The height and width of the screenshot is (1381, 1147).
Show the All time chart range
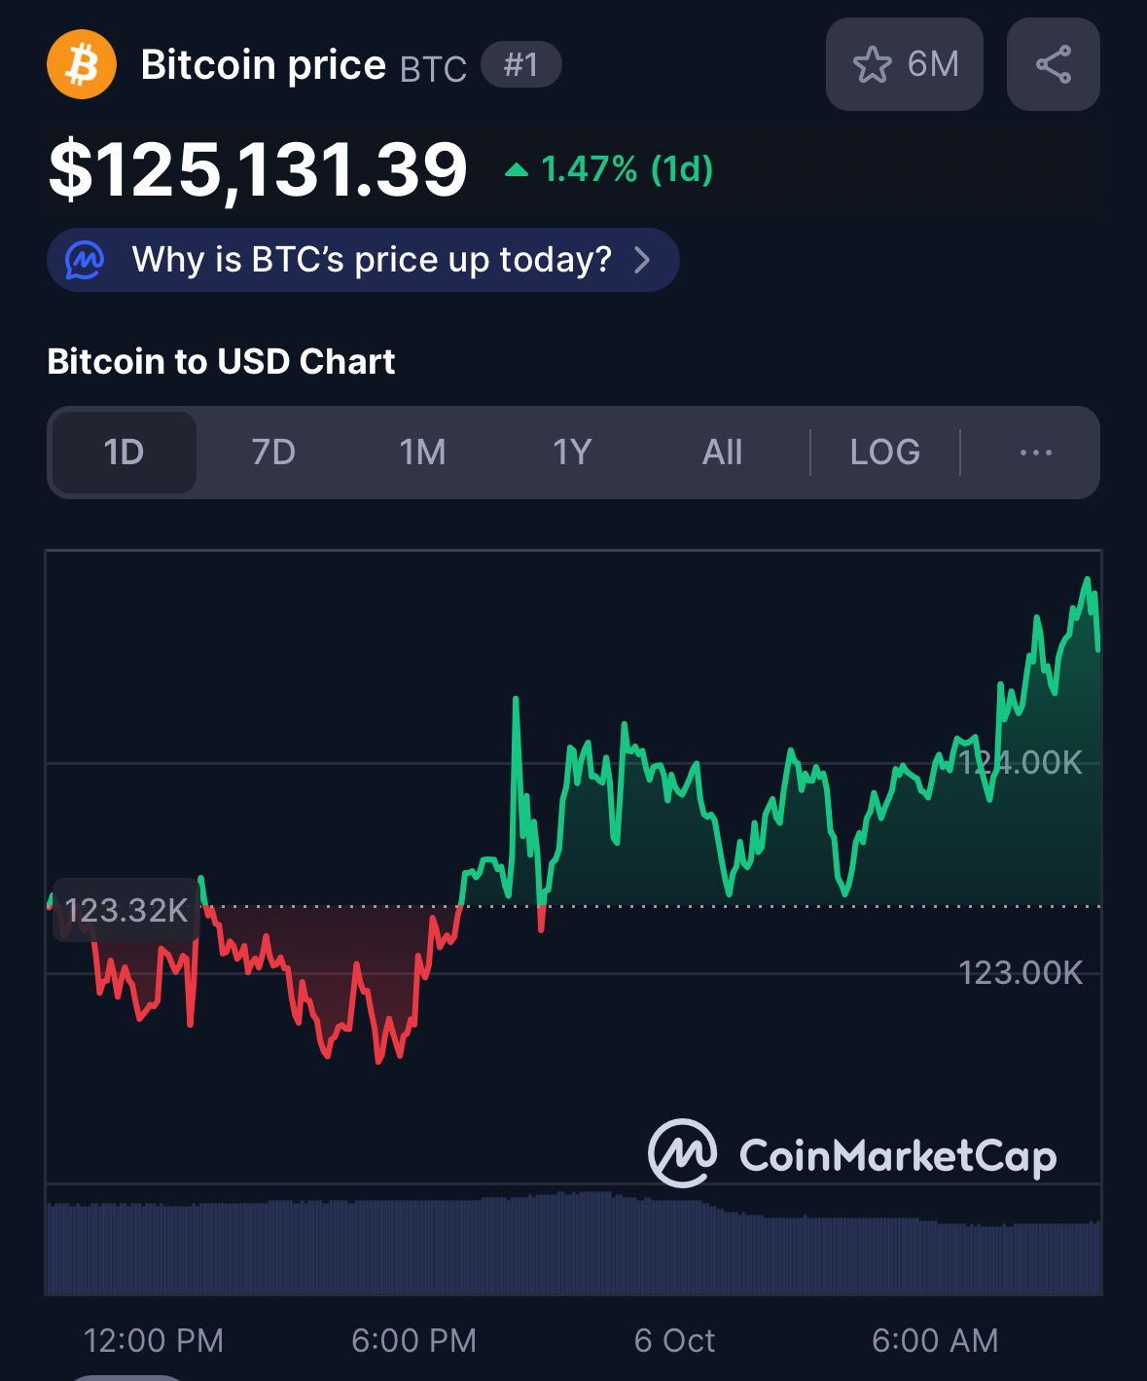(722, 453)
